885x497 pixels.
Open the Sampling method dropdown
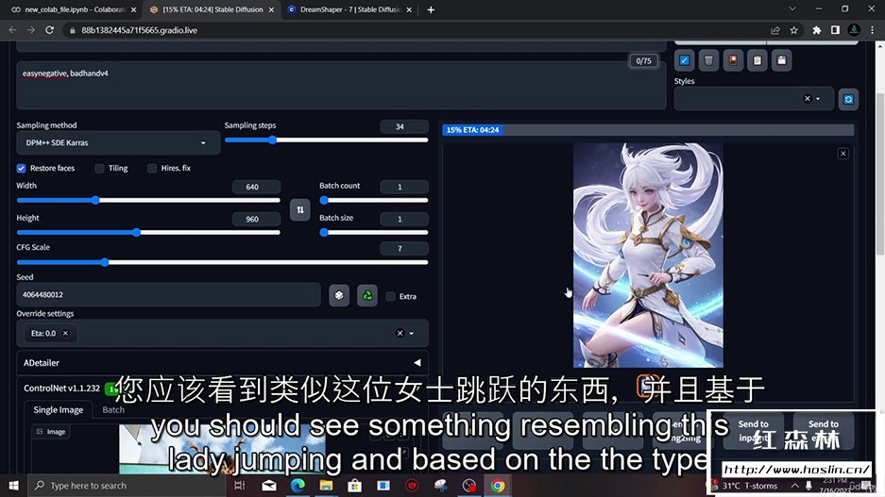118,142
